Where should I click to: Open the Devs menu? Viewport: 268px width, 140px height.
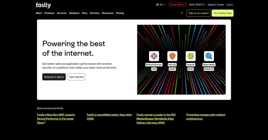85,13
